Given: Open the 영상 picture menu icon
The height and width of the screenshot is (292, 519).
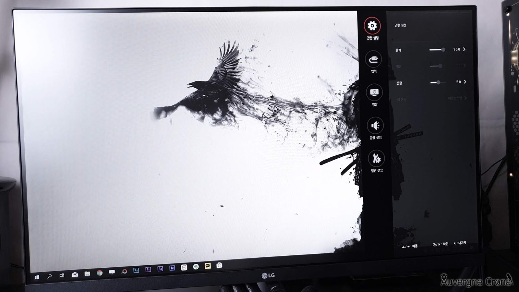Looking at the screenshot, I should coord(374,92).
